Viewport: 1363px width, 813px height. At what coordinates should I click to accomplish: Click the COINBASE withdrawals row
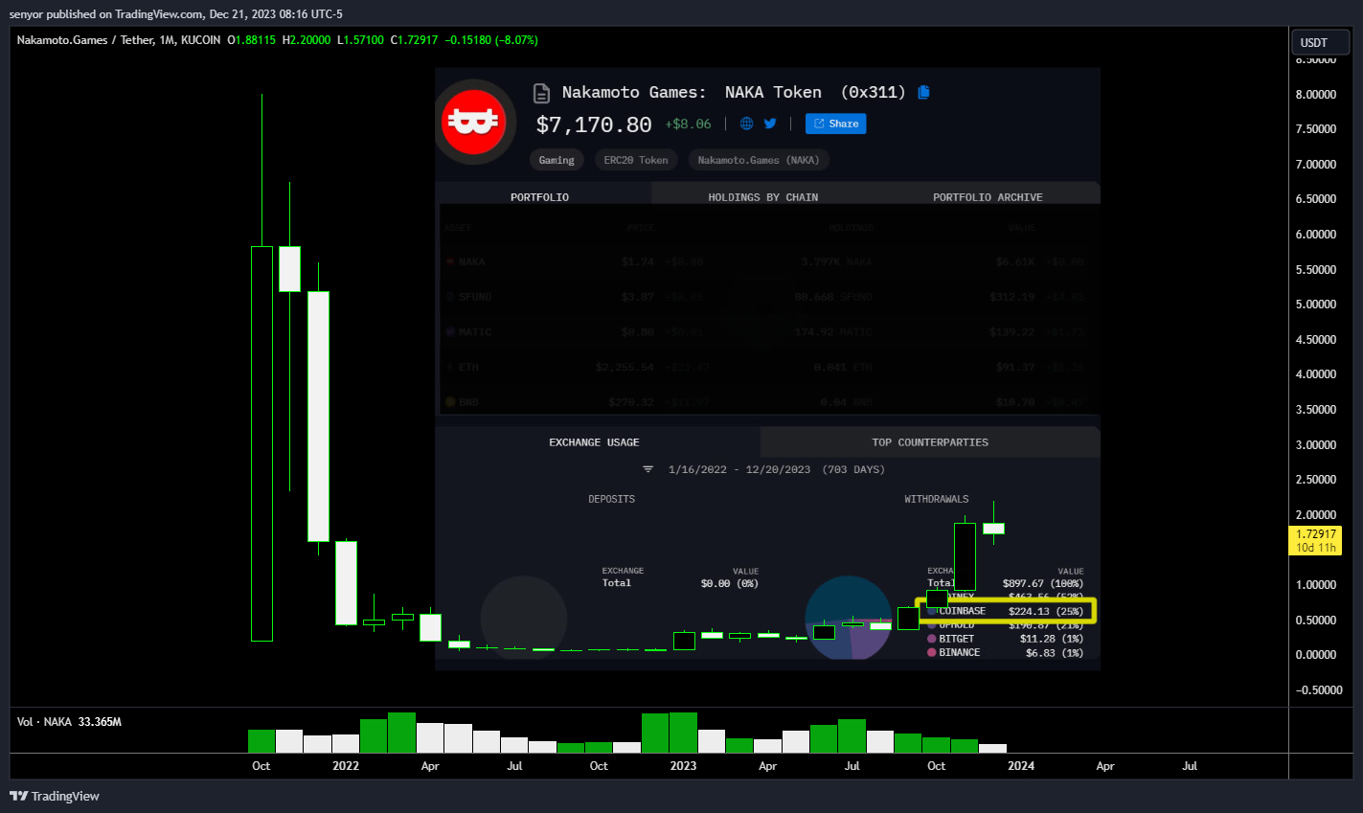coord(1006,611)
